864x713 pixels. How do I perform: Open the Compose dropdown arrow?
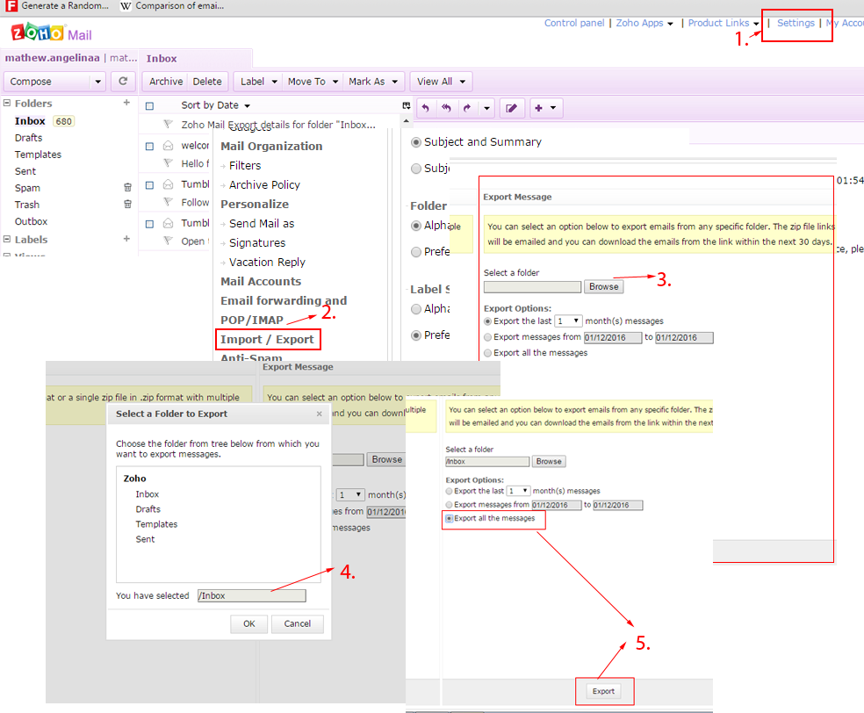pos(97,82)
